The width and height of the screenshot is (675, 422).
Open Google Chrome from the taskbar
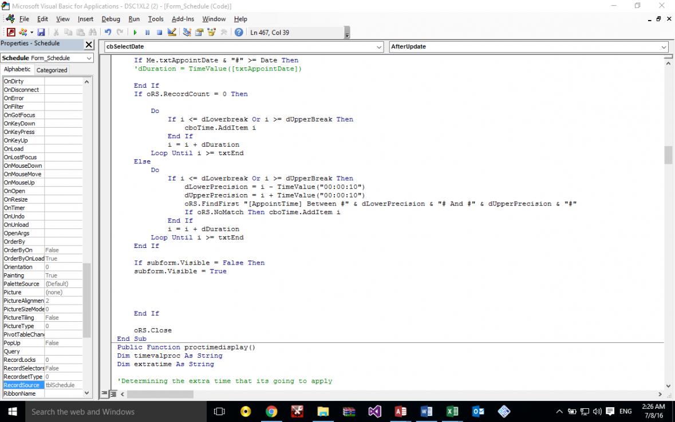coord(271,412)
